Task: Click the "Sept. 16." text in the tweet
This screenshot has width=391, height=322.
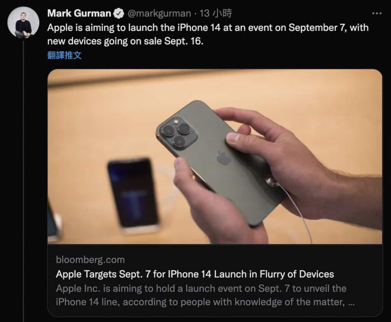Action: (184, 41)
